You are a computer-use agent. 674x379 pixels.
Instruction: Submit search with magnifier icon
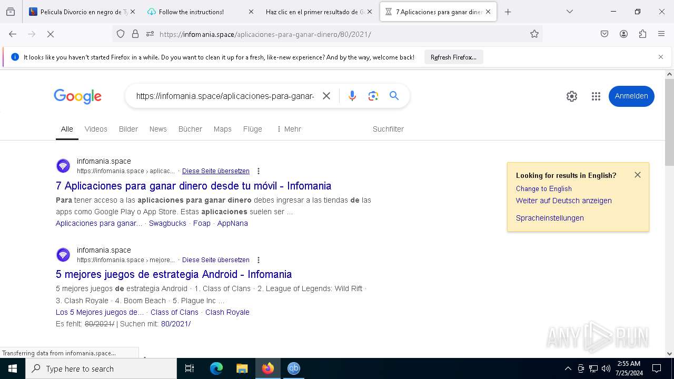[x=394, y=96]
